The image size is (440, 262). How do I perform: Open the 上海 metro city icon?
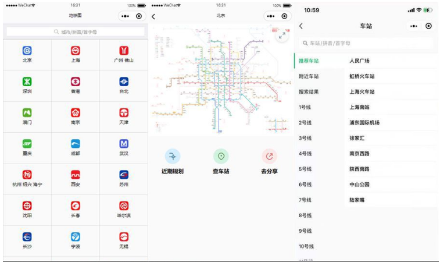pos(76,51)
